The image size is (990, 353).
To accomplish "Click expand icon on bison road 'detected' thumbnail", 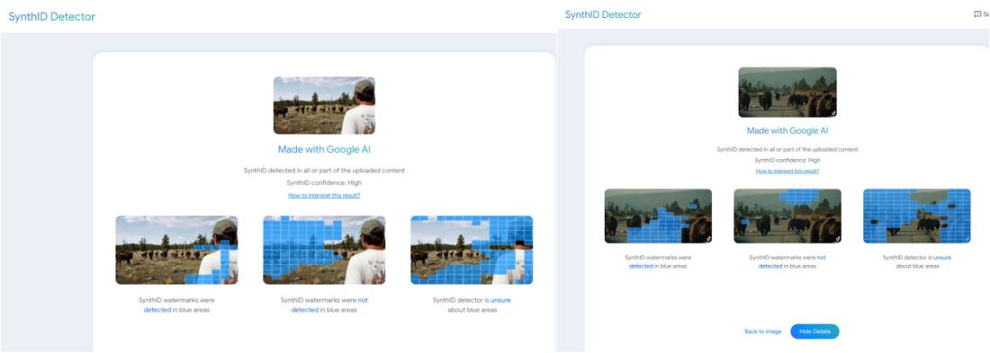I will [x=707, y=238].
